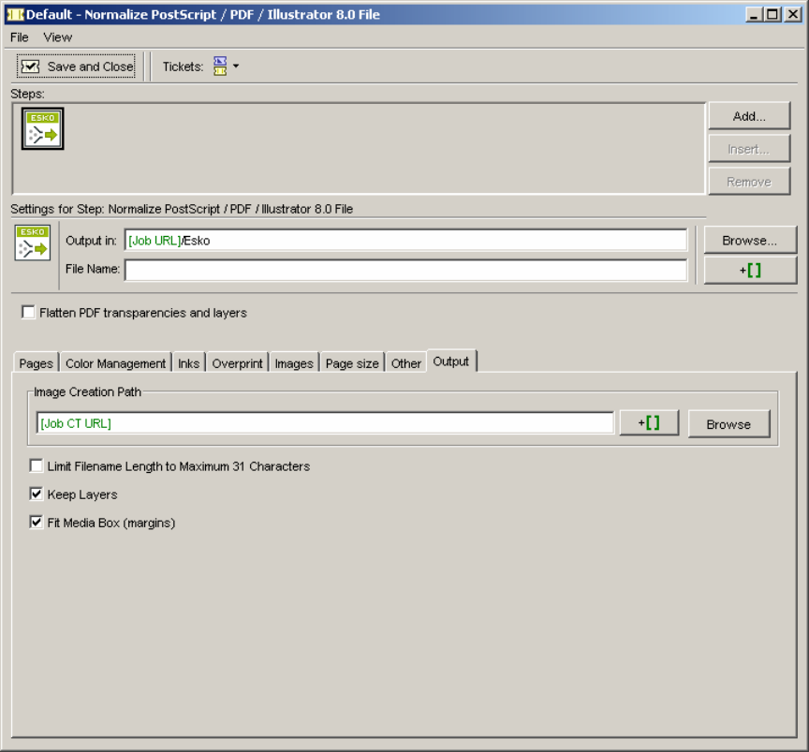Click the Add... button
This screenshot has width=809, height=752.
749,116
